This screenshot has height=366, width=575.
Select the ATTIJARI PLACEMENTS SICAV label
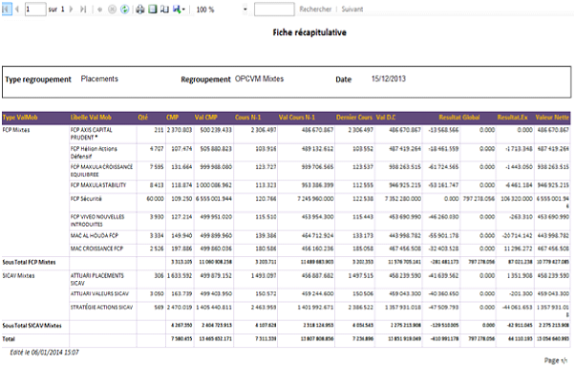pos(97,279)
